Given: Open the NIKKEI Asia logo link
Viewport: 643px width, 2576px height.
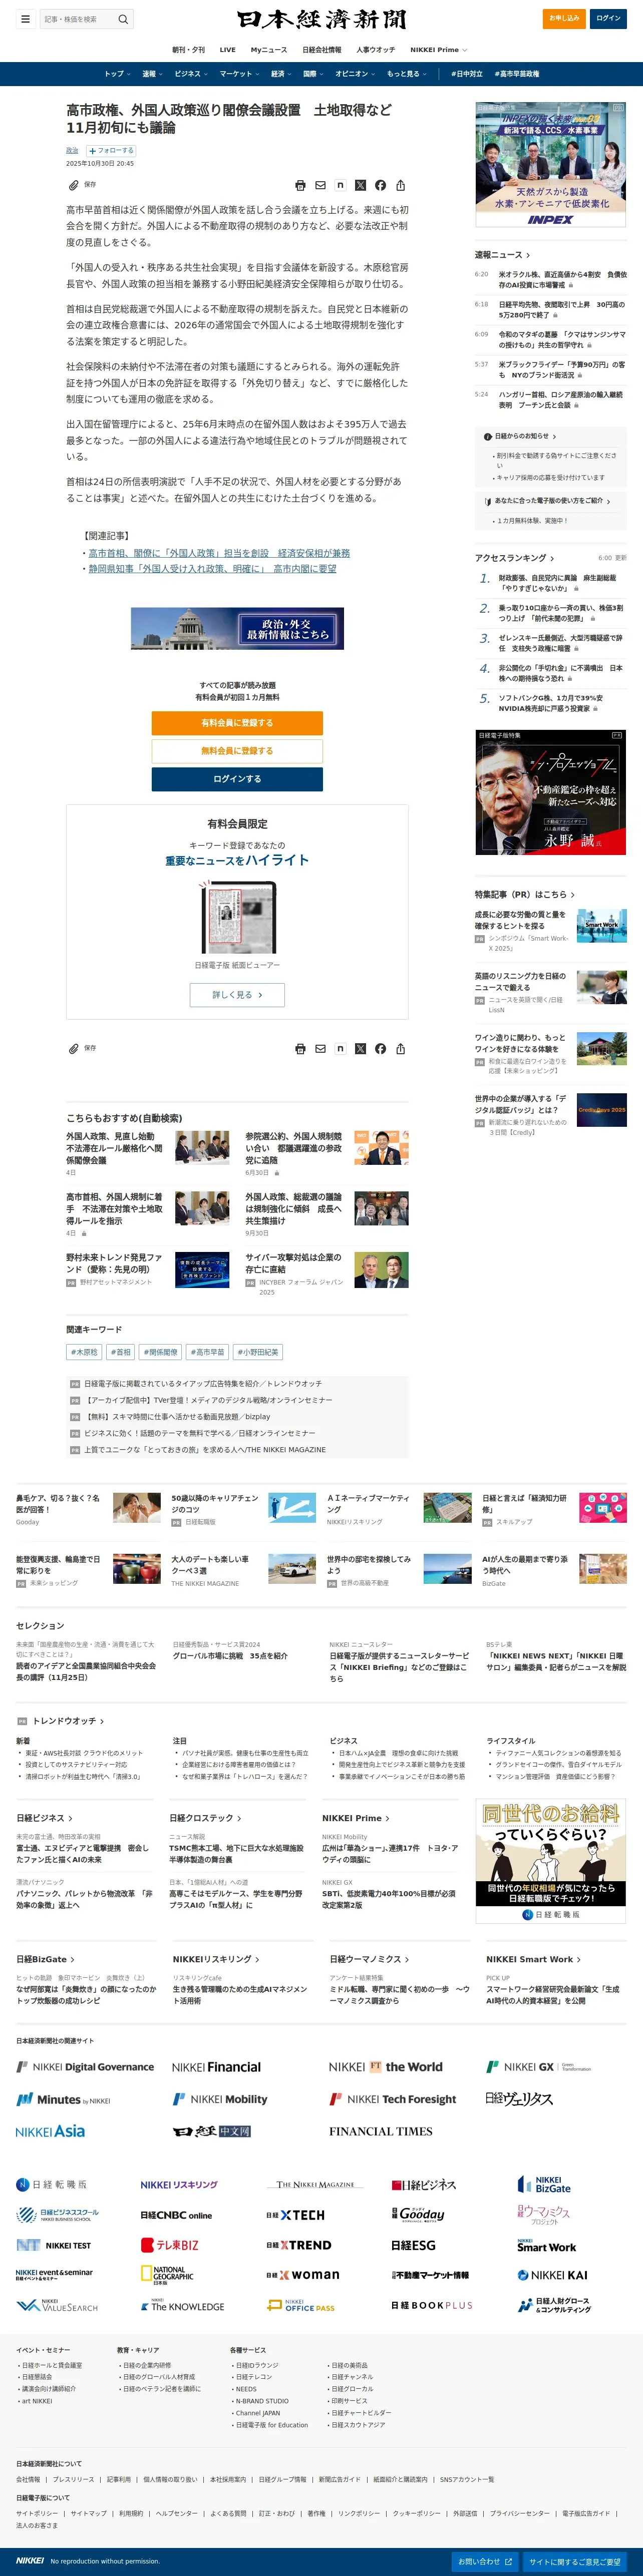Looking at the screenshot, I should tap(50, 2131).
